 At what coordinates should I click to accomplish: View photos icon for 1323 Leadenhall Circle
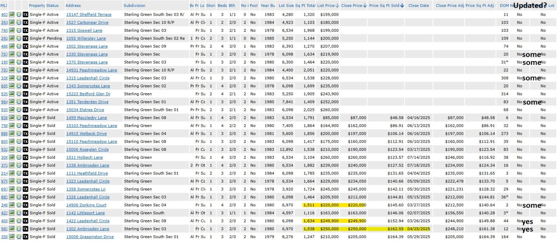(12, 181)
